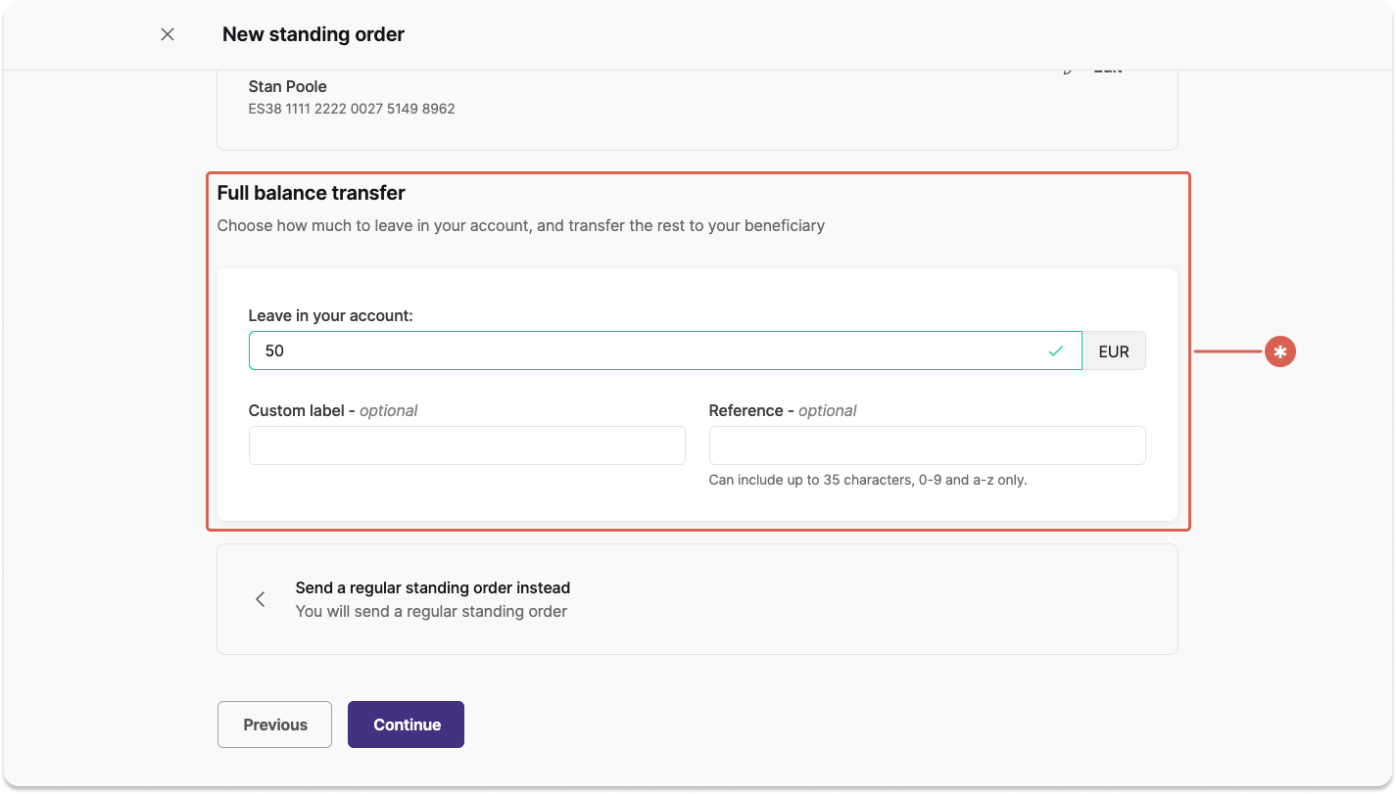The width and height of the screenshot is (1396, 794).
Task: Click the Custom label optional label
Action: [x=333, y=410]
